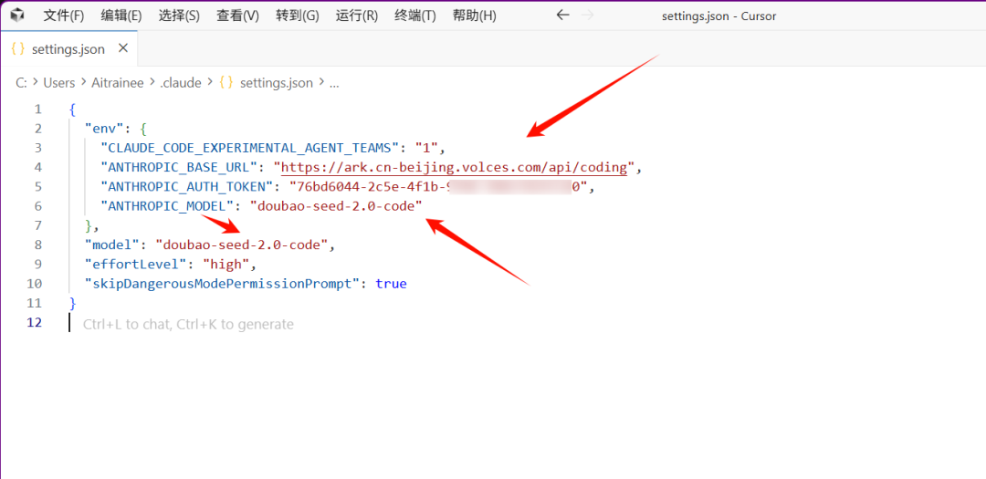
Task: Open the 帮助(H) menu
Action: pos(474,16)
